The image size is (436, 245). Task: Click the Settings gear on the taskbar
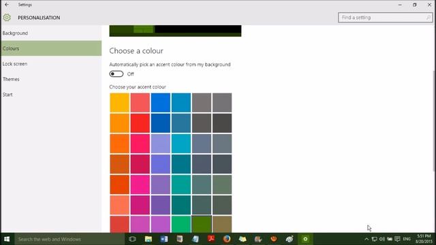[x=305, y=239]
